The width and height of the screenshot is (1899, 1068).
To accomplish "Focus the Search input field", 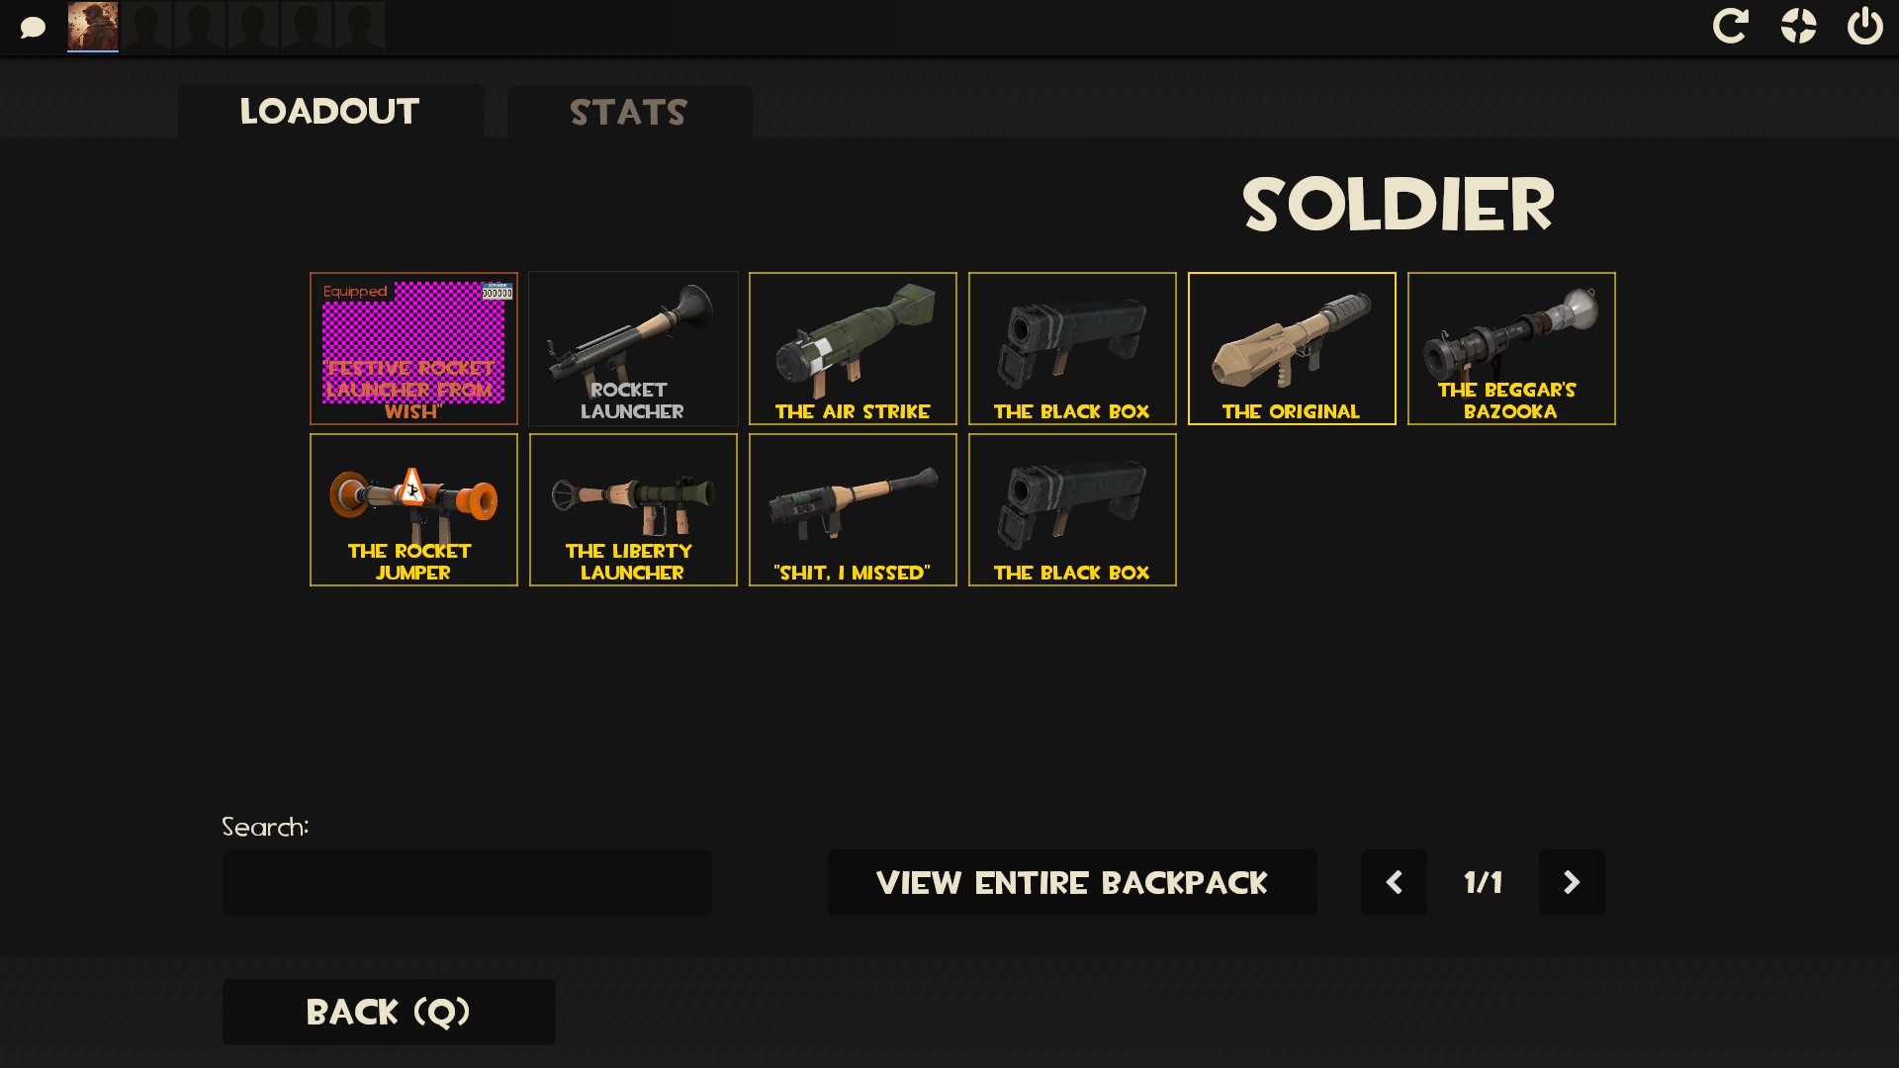I will (x=467, y=882).
